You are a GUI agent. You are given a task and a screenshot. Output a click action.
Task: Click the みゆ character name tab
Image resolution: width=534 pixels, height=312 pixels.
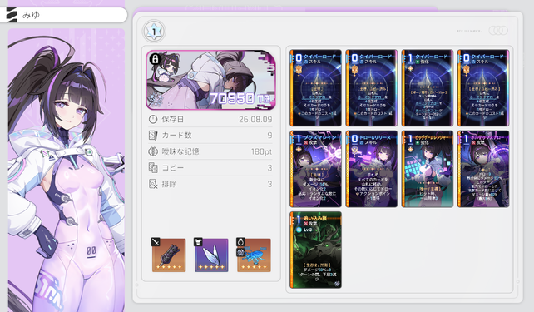tap(64, 15)
